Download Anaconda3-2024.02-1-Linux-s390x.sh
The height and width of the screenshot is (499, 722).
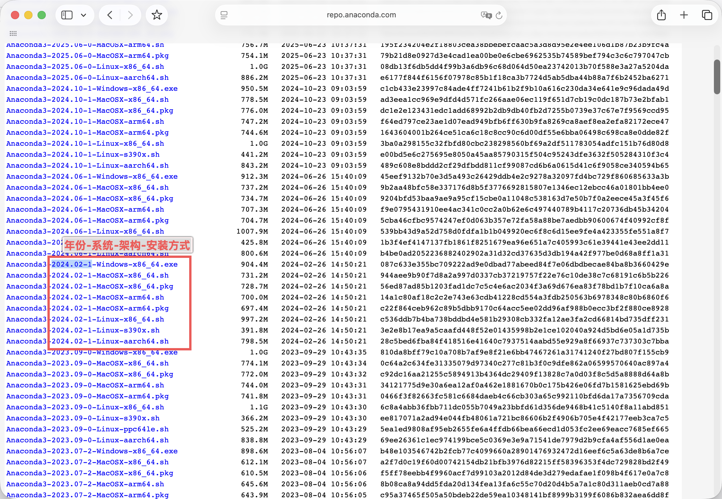[x=83, y=330]
